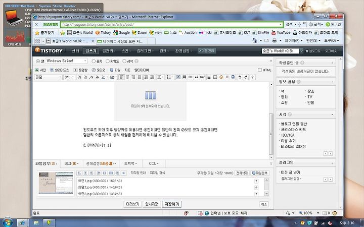Image resolution: width=364 pixels, height=227 pixels.
Task: Select the 키워드 keyword radio button
Action: pyautogui.click(x=108, y=61)
